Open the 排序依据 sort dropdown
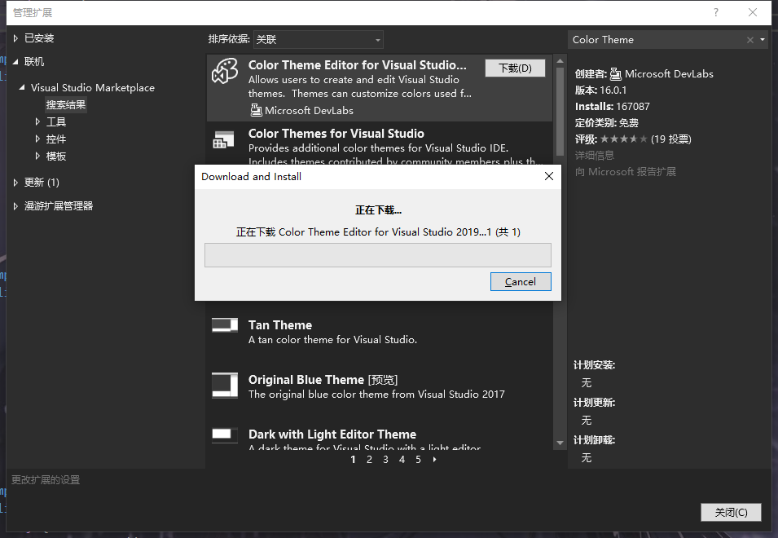 coord(318,40)
